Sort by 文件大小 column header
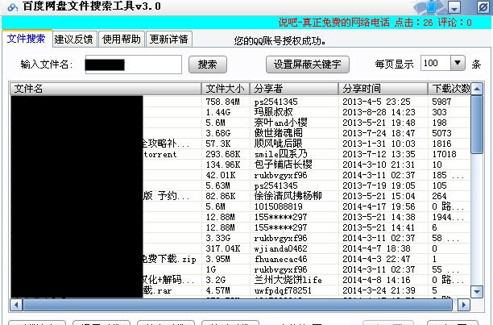 (226, 89)
